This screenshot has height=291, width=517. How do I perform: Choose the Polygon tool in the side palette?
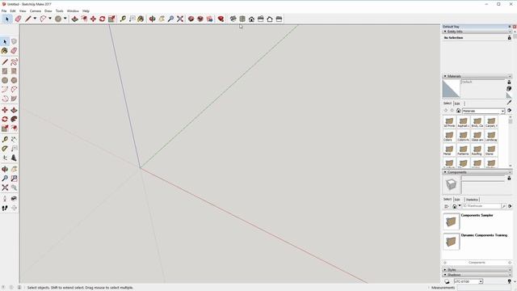click(x=14, y=80)
